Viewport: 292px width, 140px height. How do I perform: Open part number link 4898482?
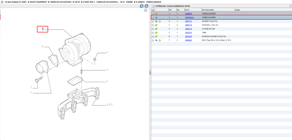(188, 40)
